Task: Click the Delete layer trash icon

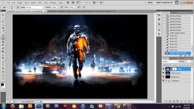Action: pyautogui.click(x=189, y=101)
